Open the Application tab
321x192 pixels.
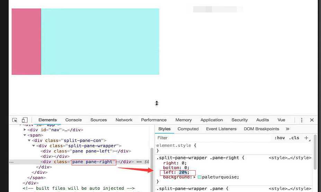[x=212, y=120]
